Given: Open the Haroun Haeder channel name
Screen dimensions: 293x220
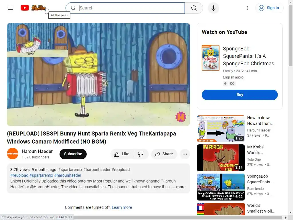Looking at the screenshot, I should [37, 151].
